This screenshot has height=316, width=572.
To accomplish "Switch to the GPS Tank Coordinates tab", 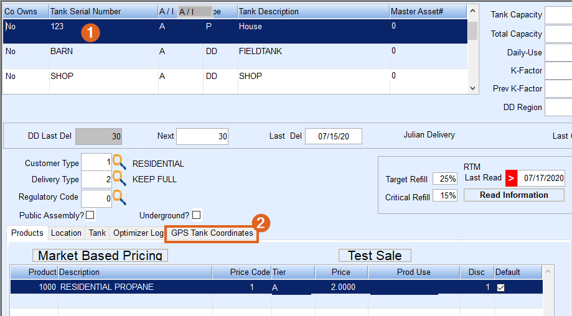I will [212, 233].
